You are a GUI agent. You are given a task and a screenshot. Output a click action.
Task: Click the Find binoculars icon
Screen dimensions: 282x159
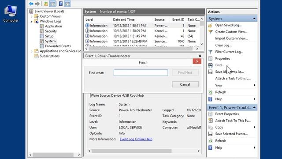click(210, 65)
